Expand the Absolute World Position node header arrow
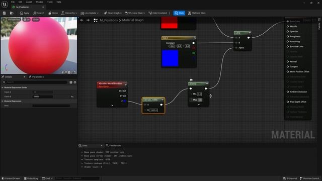 coord(125,84)
